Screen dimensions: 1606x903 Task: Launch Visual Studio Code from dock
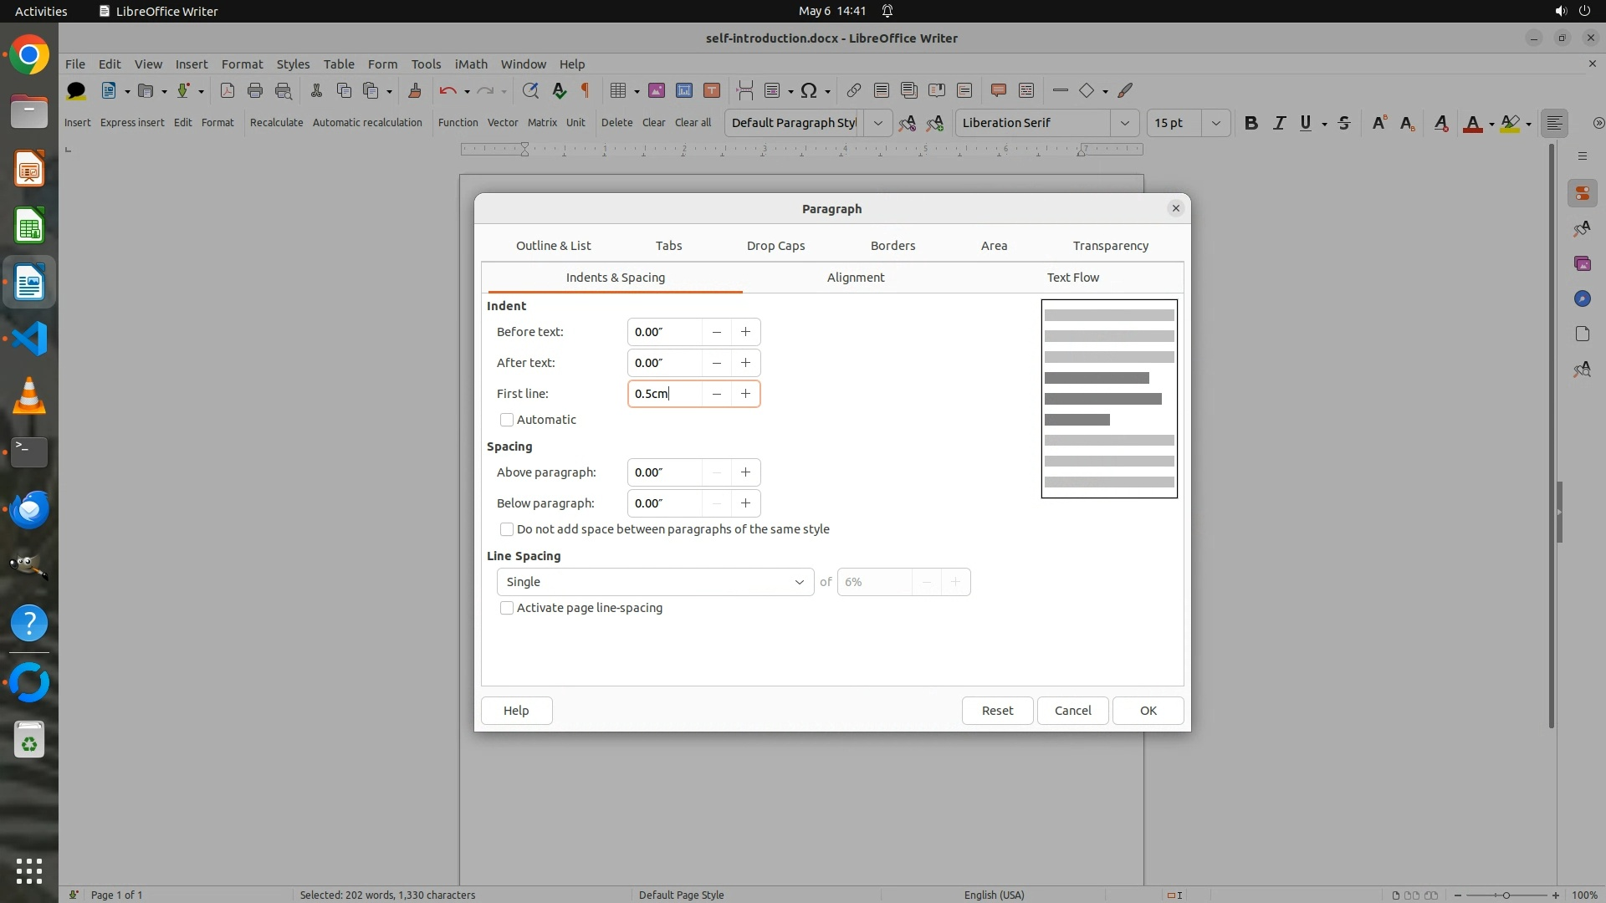29,339
